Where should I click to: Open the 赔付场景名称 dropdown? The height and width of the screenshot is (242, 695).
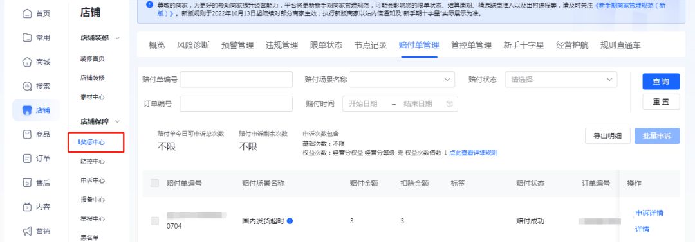pyautogui.click(x=402, y=80)
